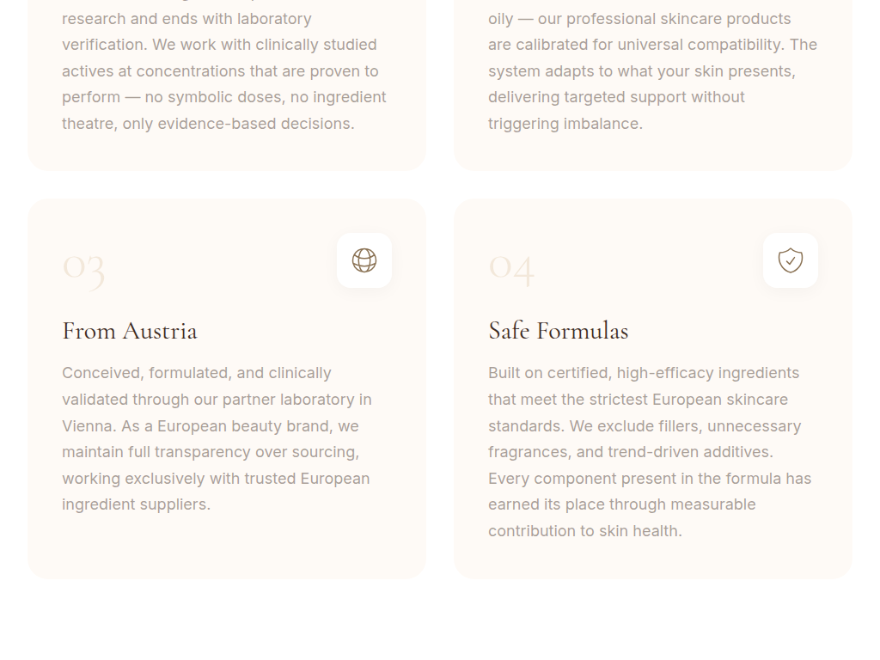880x660 pixels.
Task: Click the "research and ends with laboratory" line
Action: pyautogui.click(x=186, y=19)
